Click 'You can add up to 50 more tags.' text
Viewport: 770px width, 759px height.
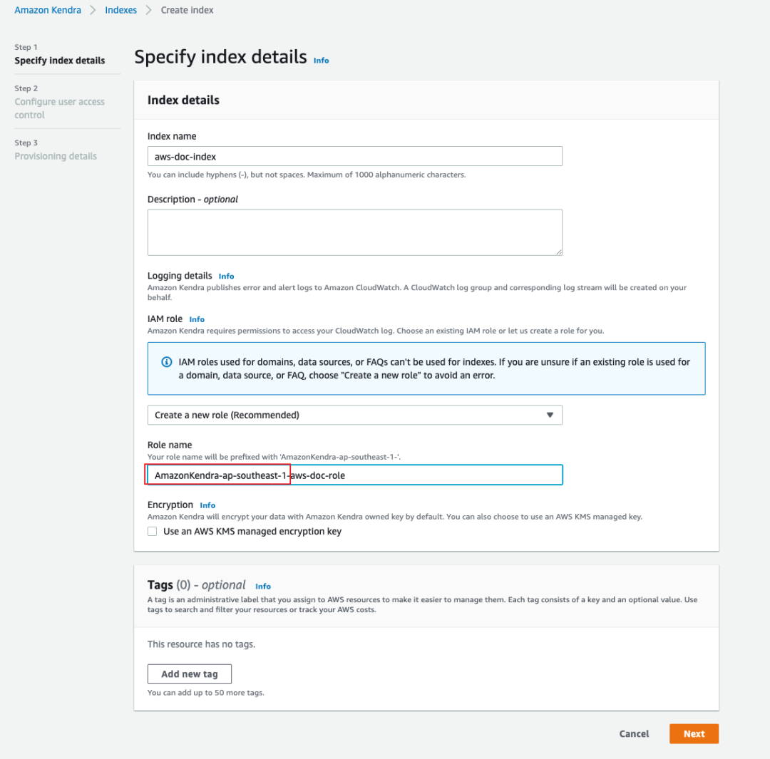coord(206,693)
